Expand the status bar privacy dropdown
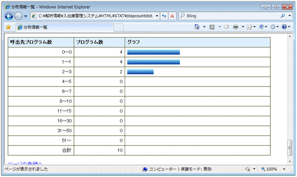The width and height of the screenshot is (297, 177). point(254,169)
